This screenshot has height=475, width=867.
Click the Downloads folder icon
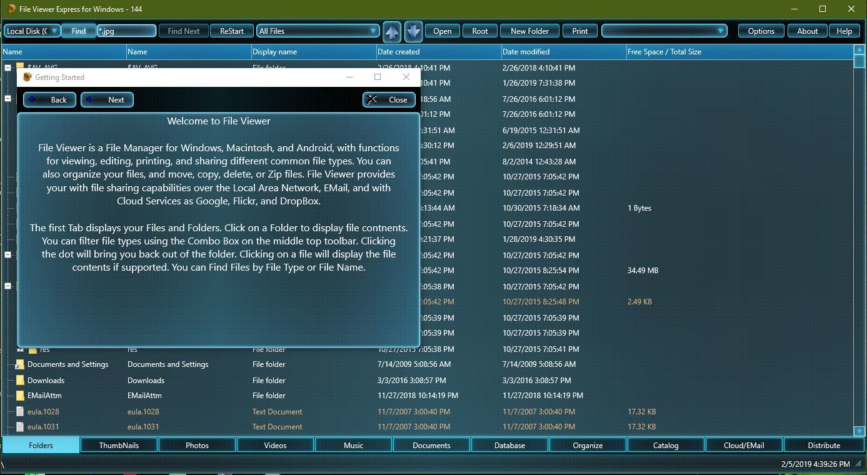click(x=20, y=380)
